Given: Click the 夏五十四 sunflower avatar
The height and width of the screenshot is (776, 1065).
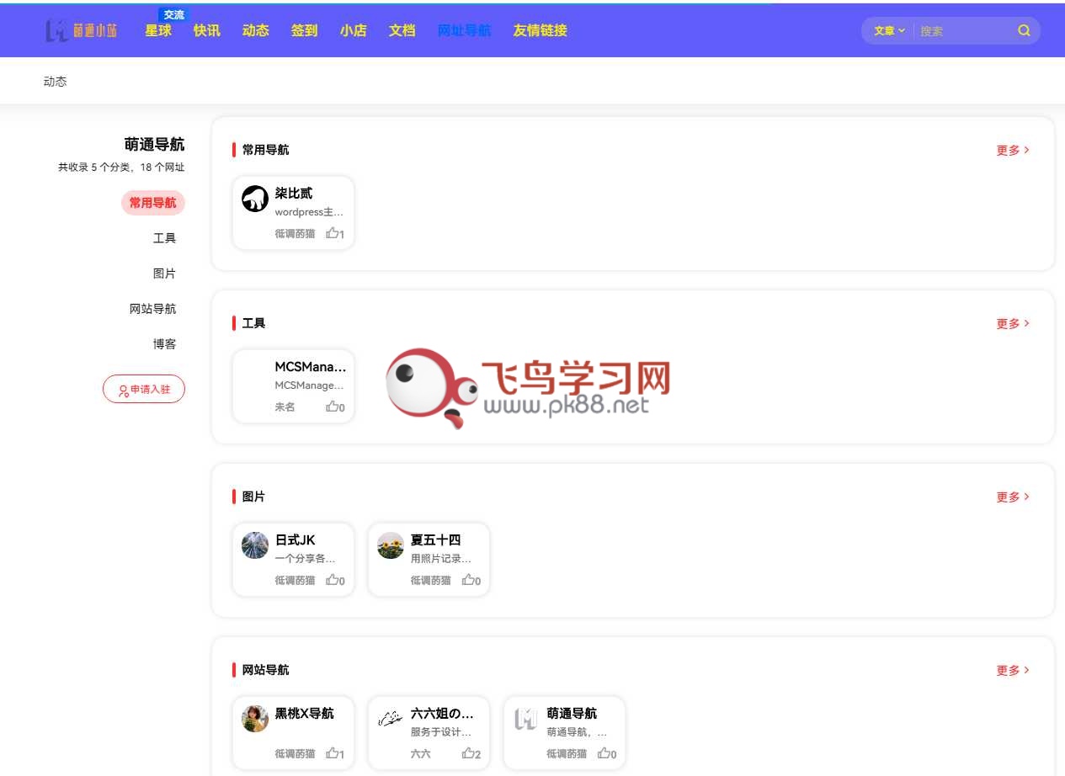Looking at the screenshot, I should [391, 545].
